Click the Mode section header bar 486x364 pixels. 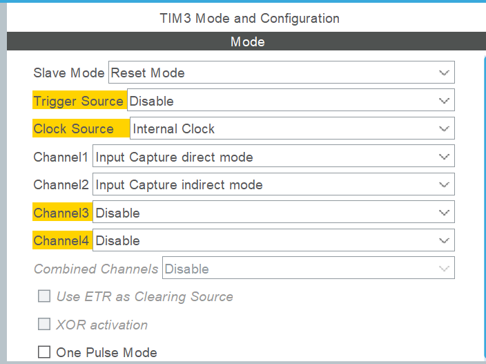[246, 41]
